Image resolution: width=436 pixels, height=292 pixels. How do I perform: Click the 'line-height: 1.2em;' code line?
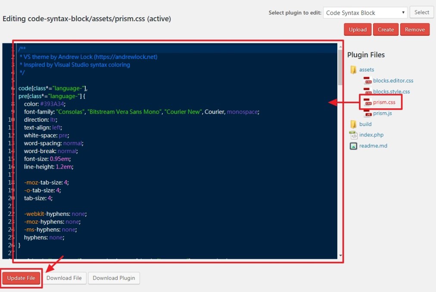(49, 166)
